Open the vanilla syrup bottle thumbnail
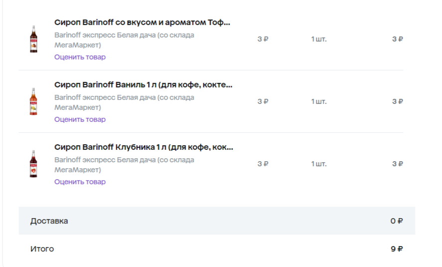 33,101
